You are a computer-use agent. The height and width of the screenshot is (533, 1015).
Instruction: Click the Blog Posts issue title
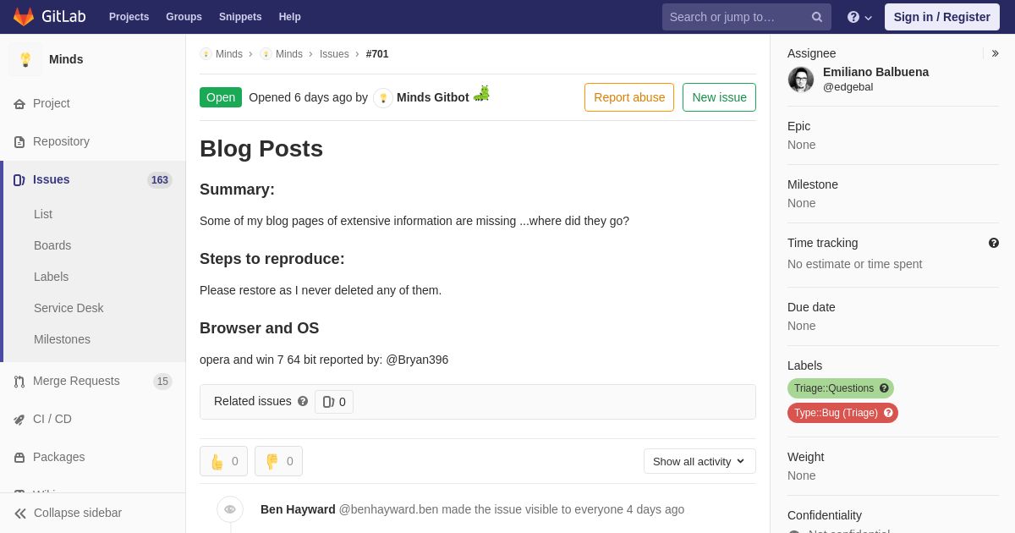pyautogui.click(x=261, y=148)
